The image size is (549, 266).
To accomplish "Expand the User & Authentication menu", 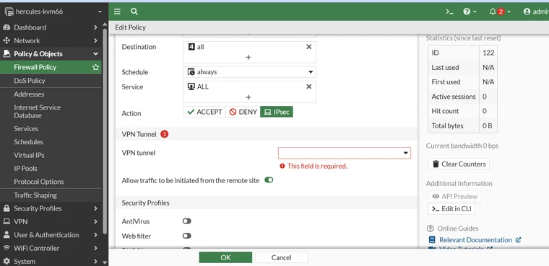I will 95,235.
